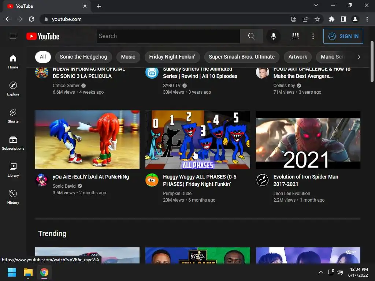This screenshot has height=281, width=375.
Task: Select the Music chip
Action: 128,57
